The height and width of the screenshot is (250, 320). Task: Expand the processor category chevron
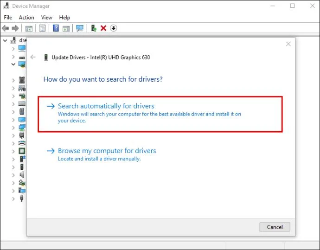click(x=13, y=151)
